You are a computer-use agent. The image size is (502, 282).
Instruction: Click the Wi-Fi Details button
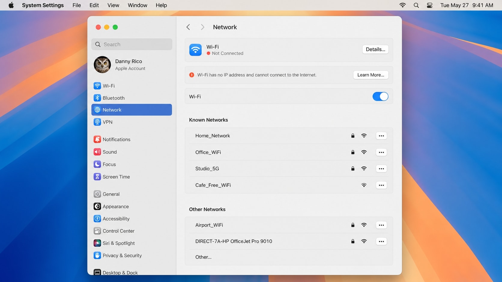375,49
